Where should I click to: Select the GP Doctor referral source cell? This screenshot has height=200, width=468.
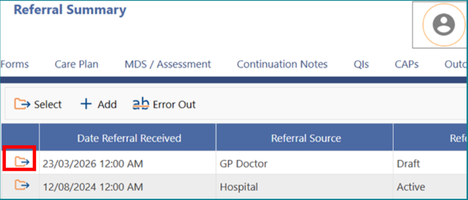[304, 164]
